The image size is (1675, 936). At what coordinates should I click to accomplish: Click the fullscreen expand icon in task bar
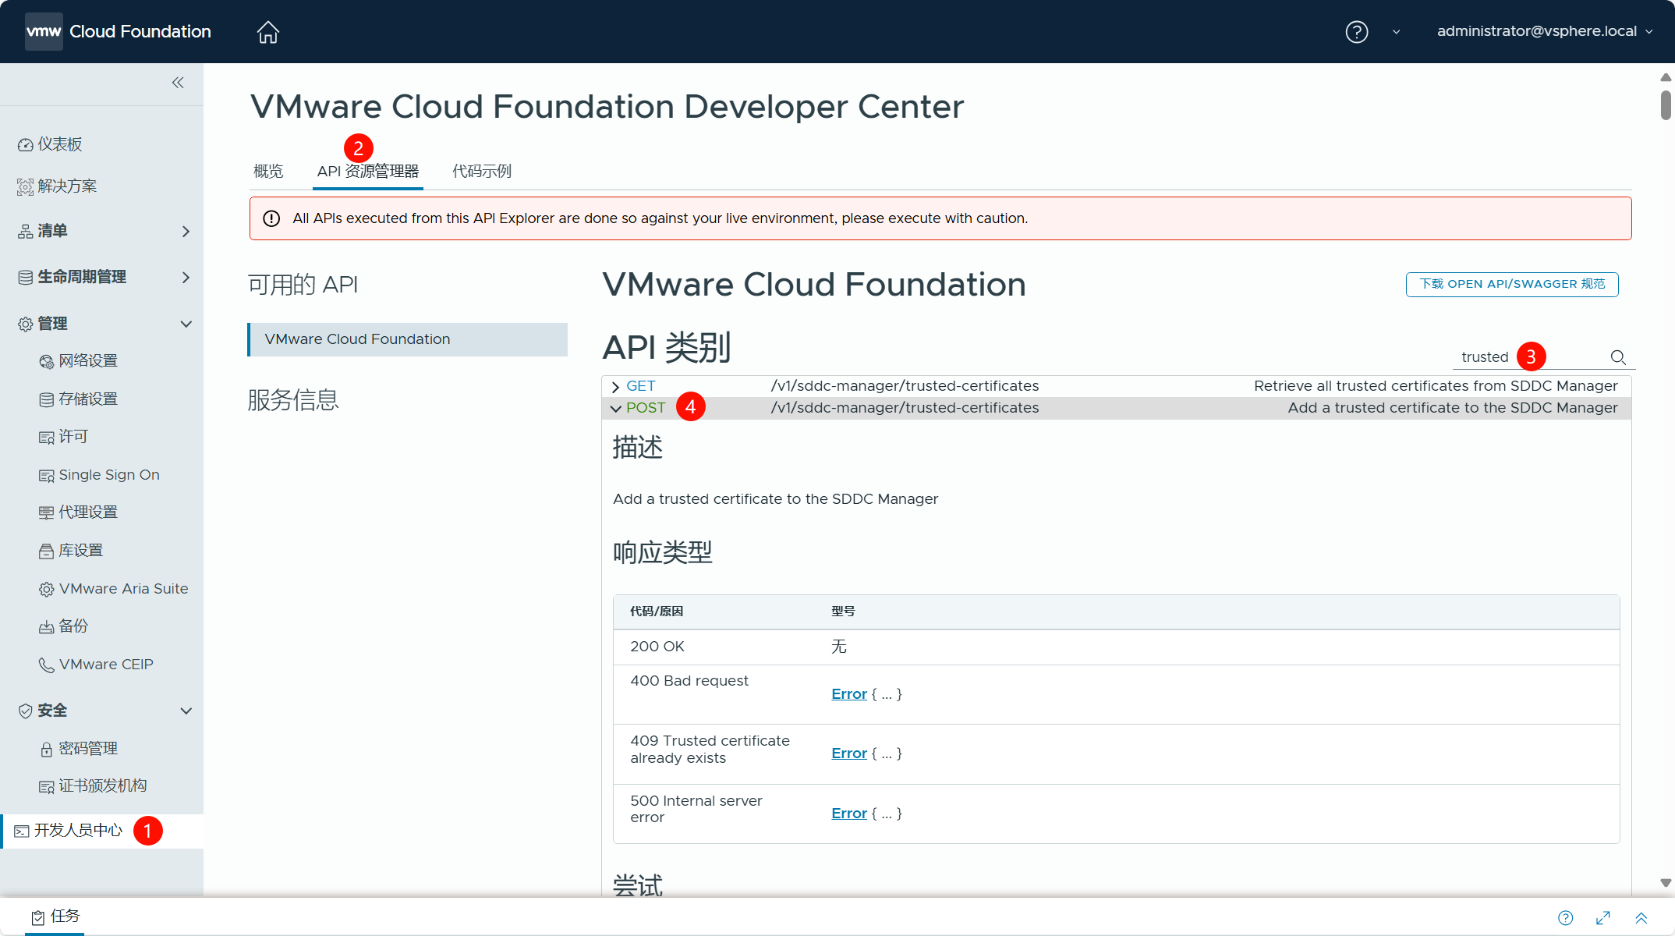[x=1603, y=918]
